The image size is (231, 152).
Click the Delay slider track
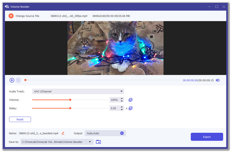[70, 108]
